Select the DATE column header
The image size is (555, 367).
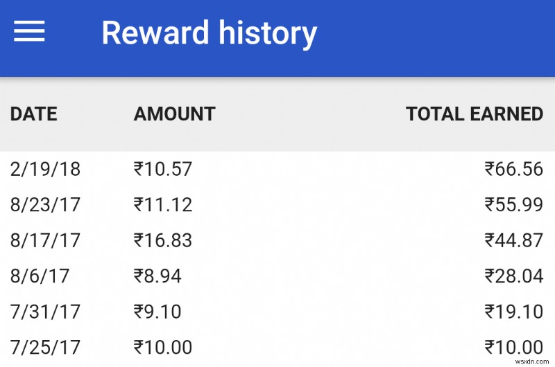pyautogui.click(x=33, y=114)
